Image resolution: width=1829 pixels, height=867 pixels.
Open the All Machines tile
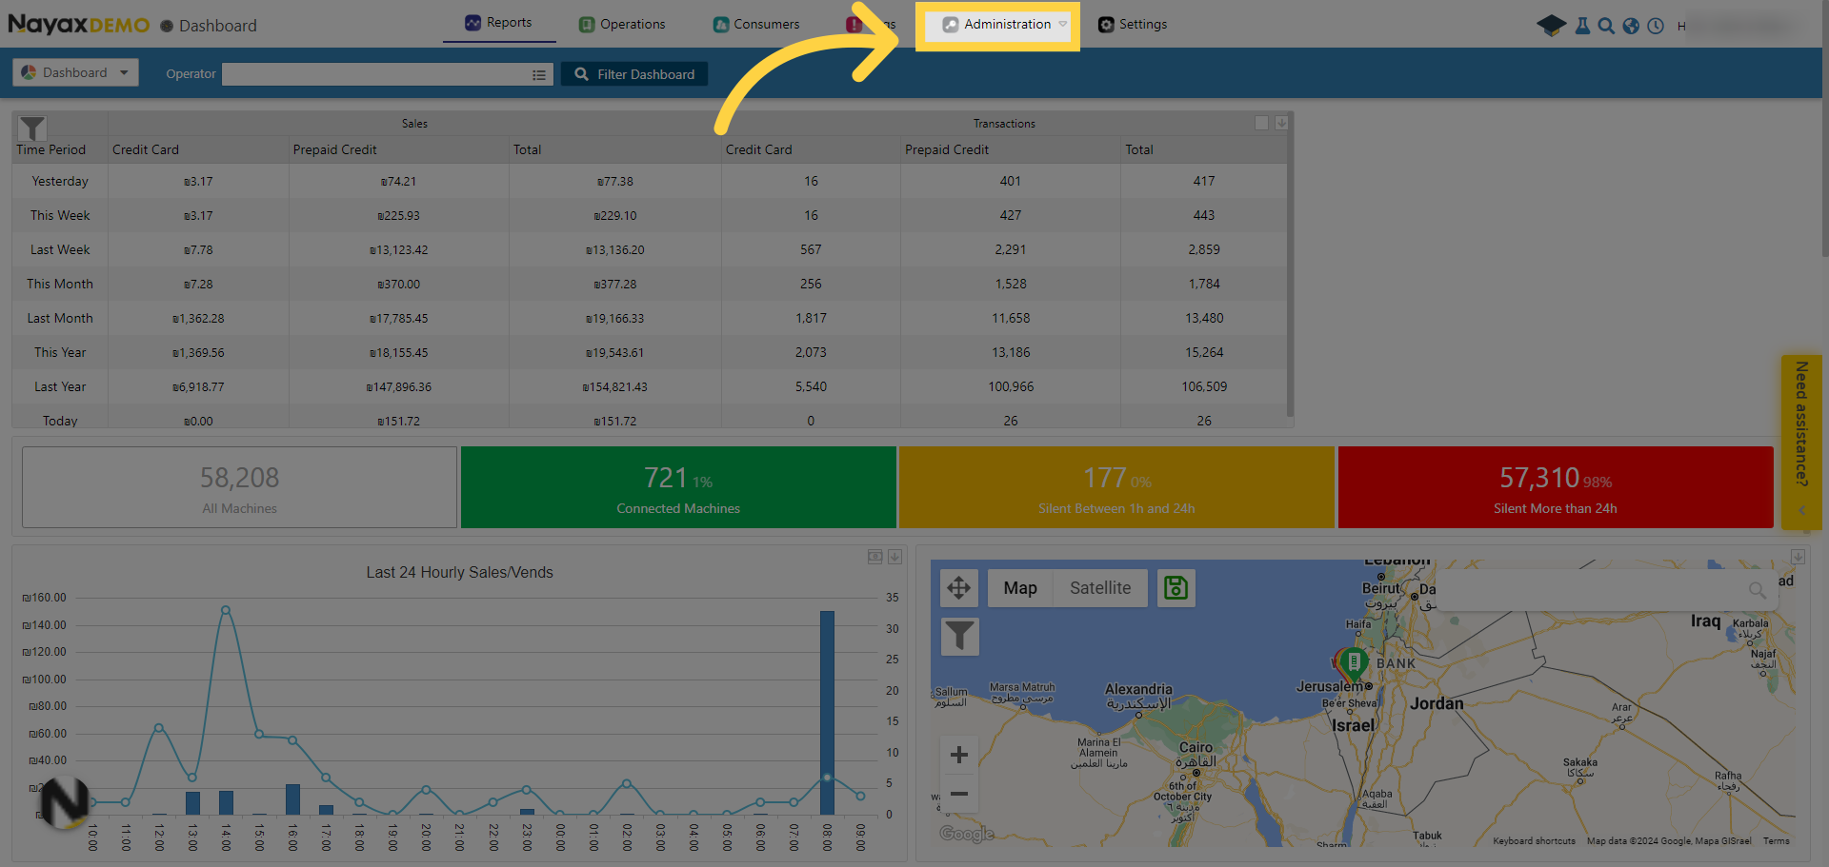point(239,487)
